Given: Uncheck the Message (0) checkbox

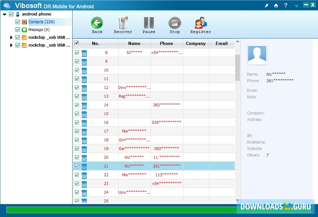Looking at the screenshot, I should [x=17, y=29].
